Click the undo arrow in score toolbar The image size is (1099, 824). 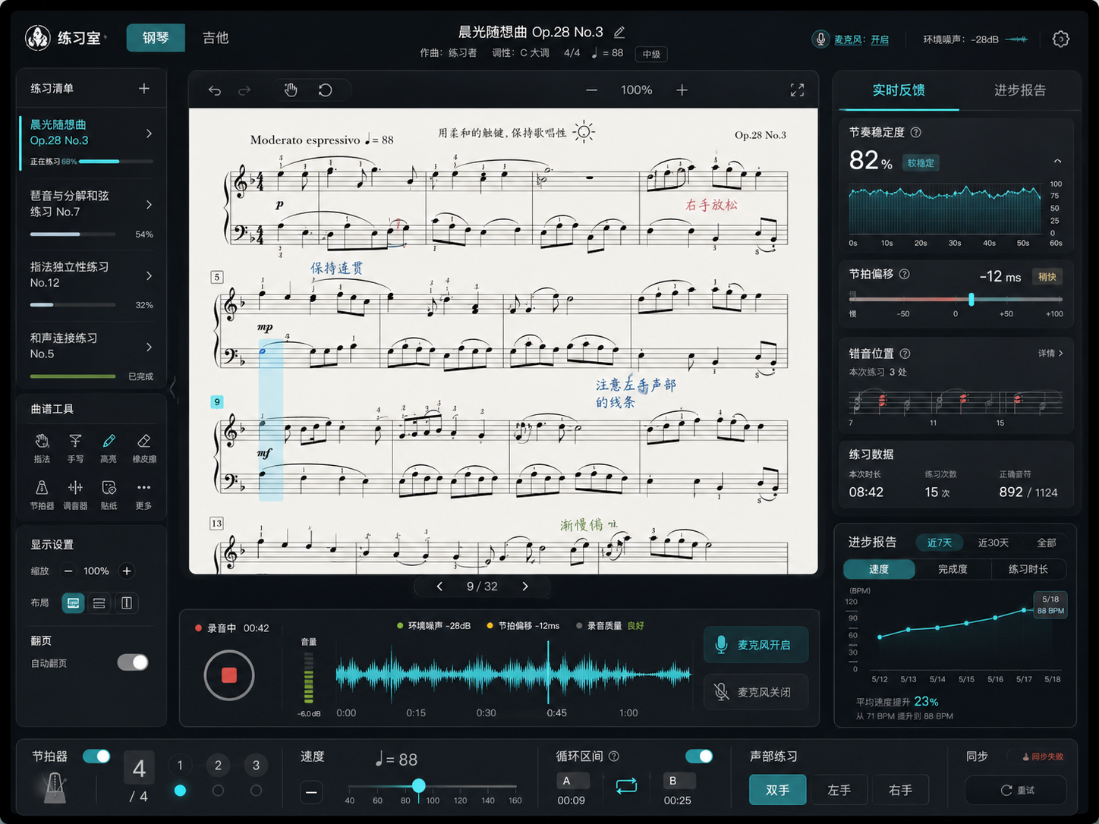click(215, 90)
